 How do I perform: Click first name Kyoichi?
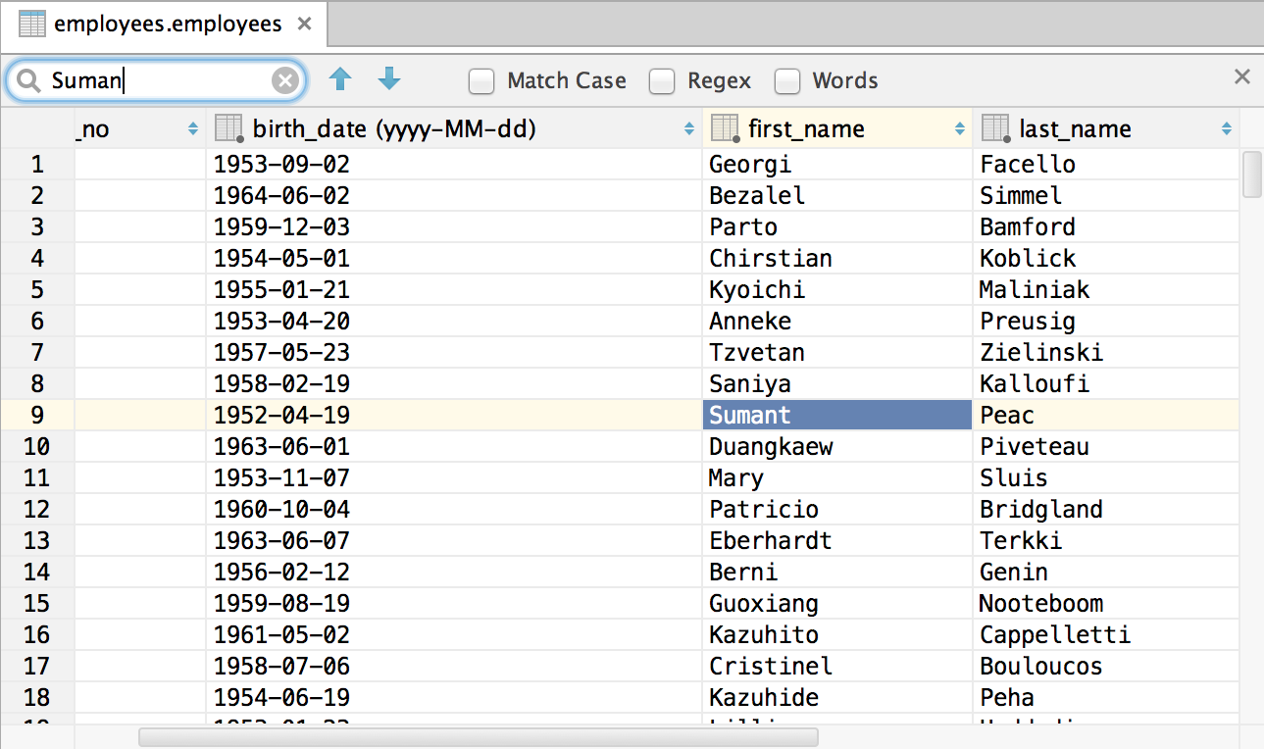757,289
